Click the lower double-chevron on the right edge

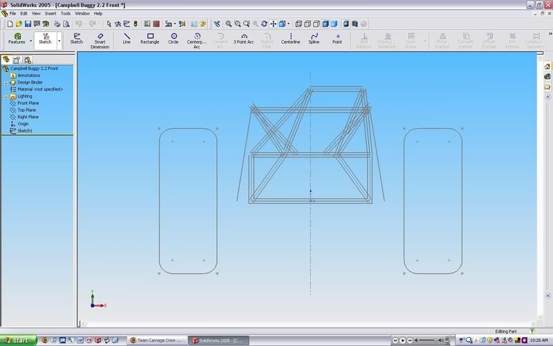[547, 296]
